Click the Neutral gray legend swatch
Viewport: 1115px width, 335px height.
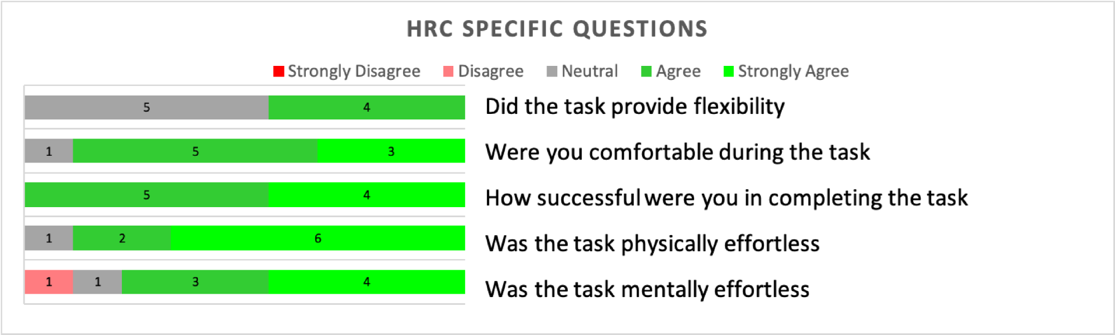tap(552, 71)
